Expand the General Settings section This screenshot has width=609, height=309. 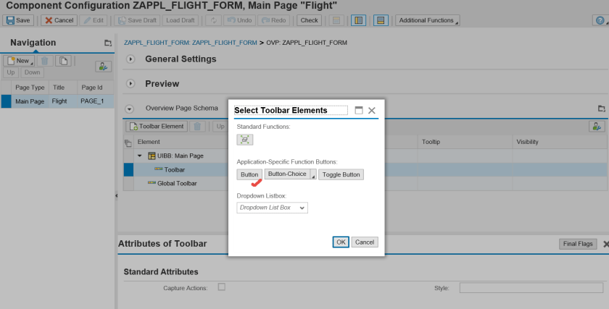pos(131,59)
